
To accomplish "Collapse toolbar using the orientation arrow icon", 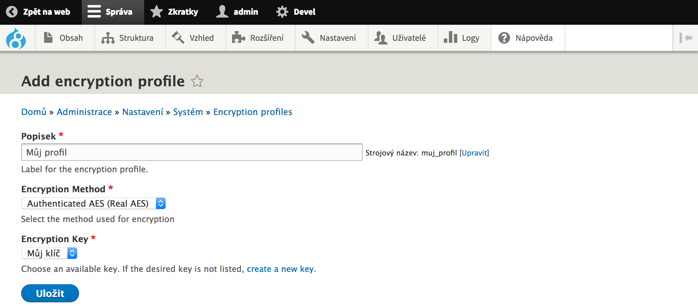I will click(x=686, y=38).
